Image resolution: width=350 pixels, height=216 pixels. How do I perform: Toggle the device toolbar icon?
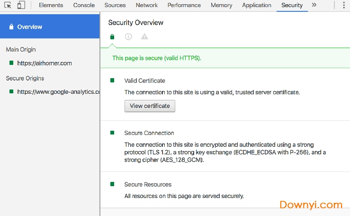click(x=21, y=5)
